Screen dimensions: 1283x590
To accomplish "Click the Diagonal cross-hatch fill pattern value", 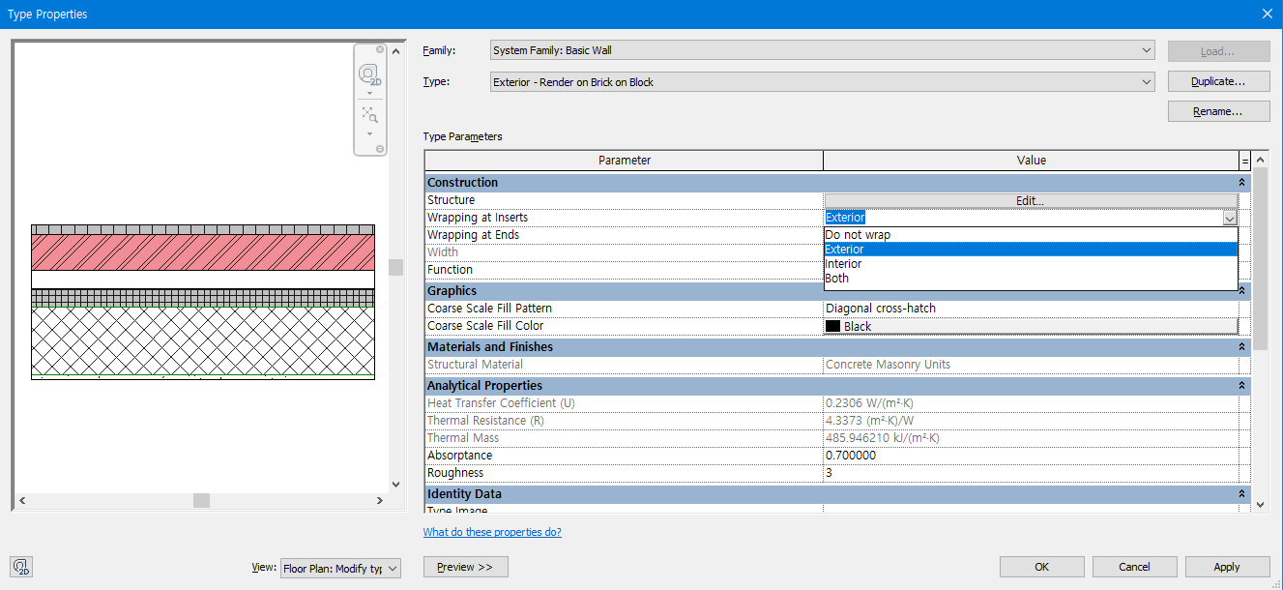I will pos(1031,309).
